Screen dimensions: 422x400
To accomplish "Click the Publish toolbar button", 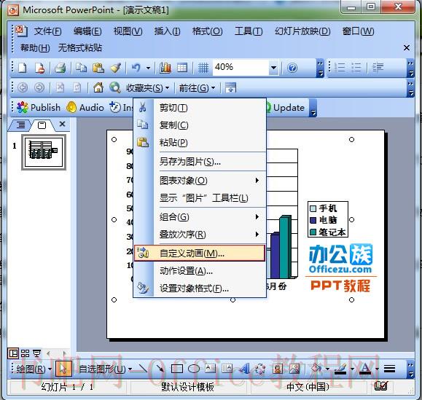I will click(39, 108).
